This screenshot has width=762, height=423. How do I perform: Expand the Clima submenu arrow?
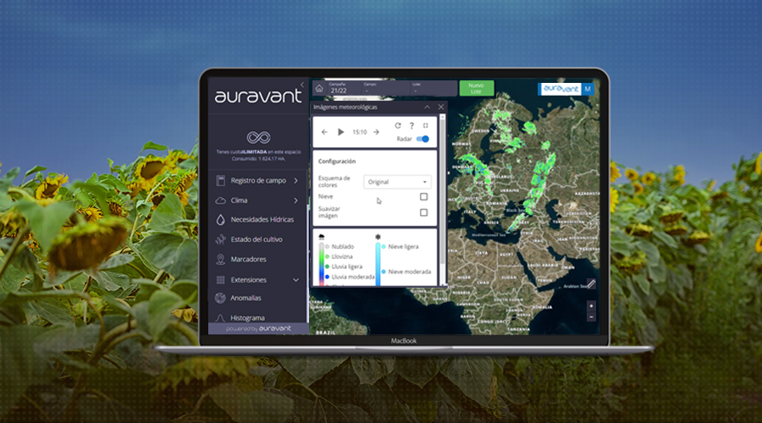pos(296,201)
